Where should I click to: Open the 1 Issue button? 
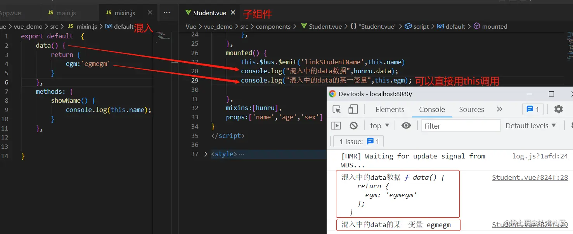pos(359,141)
